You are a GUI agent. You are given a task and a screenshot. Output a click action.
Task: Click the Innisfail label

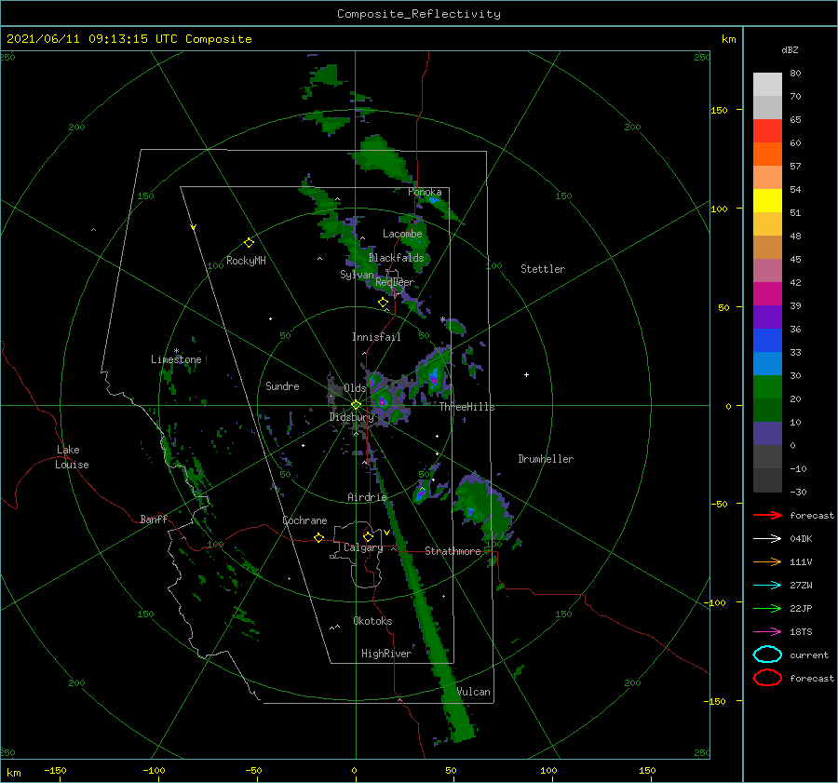pyautogui.click(x=376, y=337)
